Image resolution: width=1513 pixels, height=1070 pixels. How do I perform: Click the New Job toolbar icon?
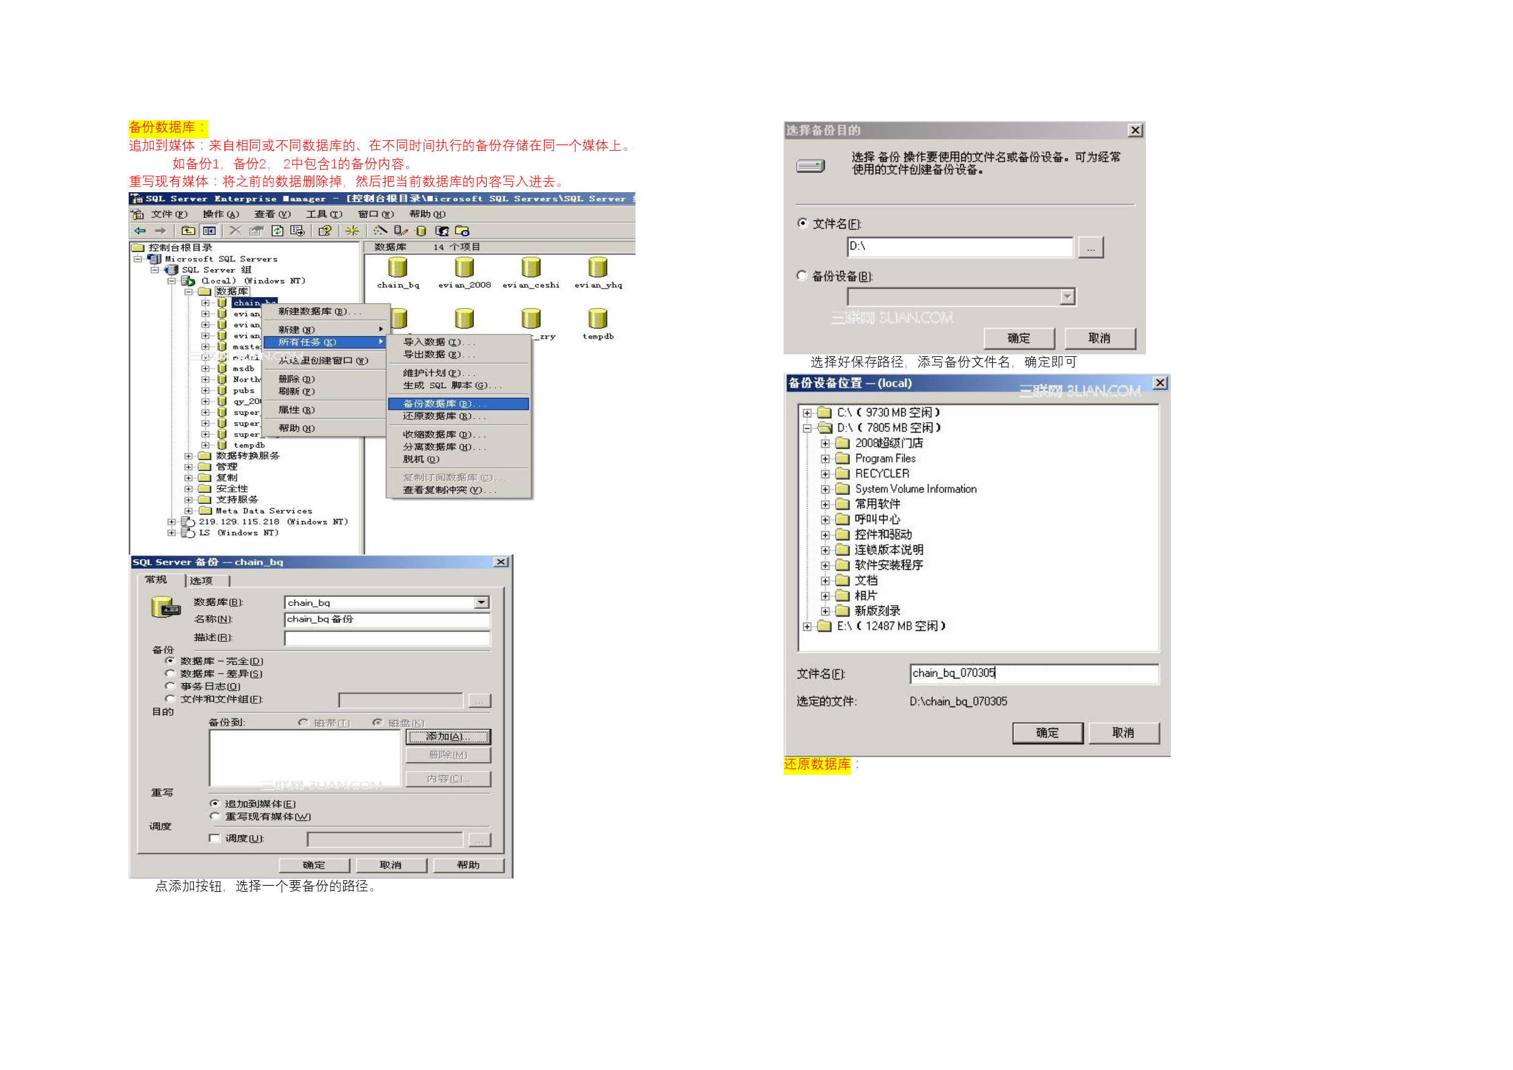(462, 231)
